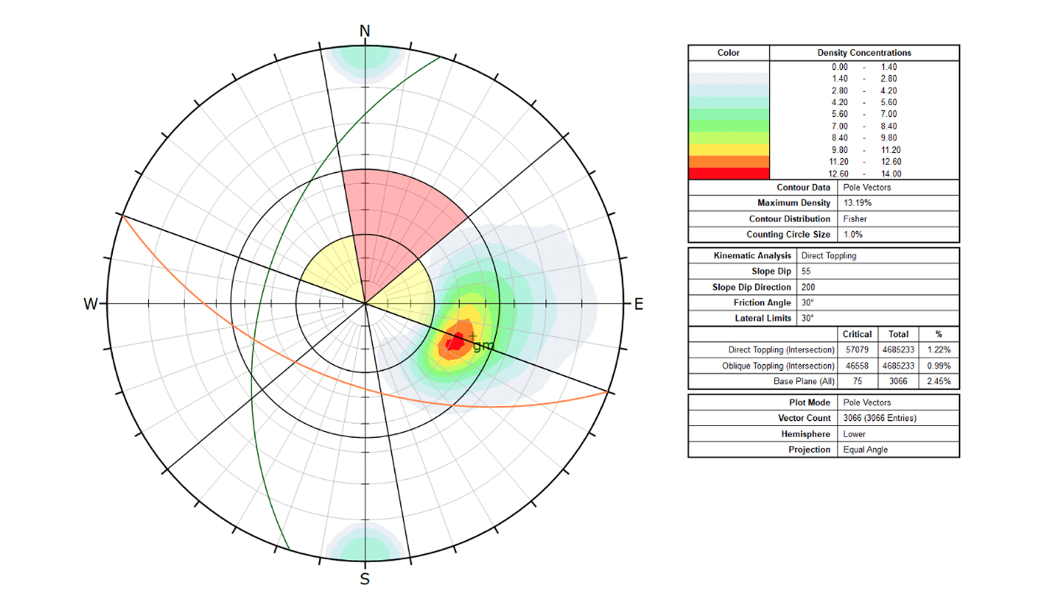Viewport: 1055px width, 602px height.
Task: Click the Lateral Limits value 30°
Action: click(807, 318)
